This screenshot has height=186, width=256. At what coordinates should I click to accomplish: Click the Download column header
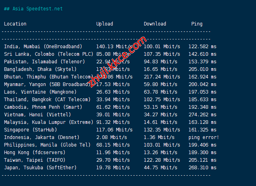click(155, 24)
